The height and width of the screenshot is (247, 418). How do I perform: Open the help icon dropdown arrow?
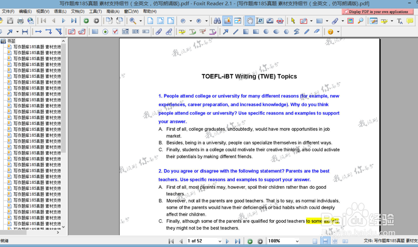[x=338, y=32]
